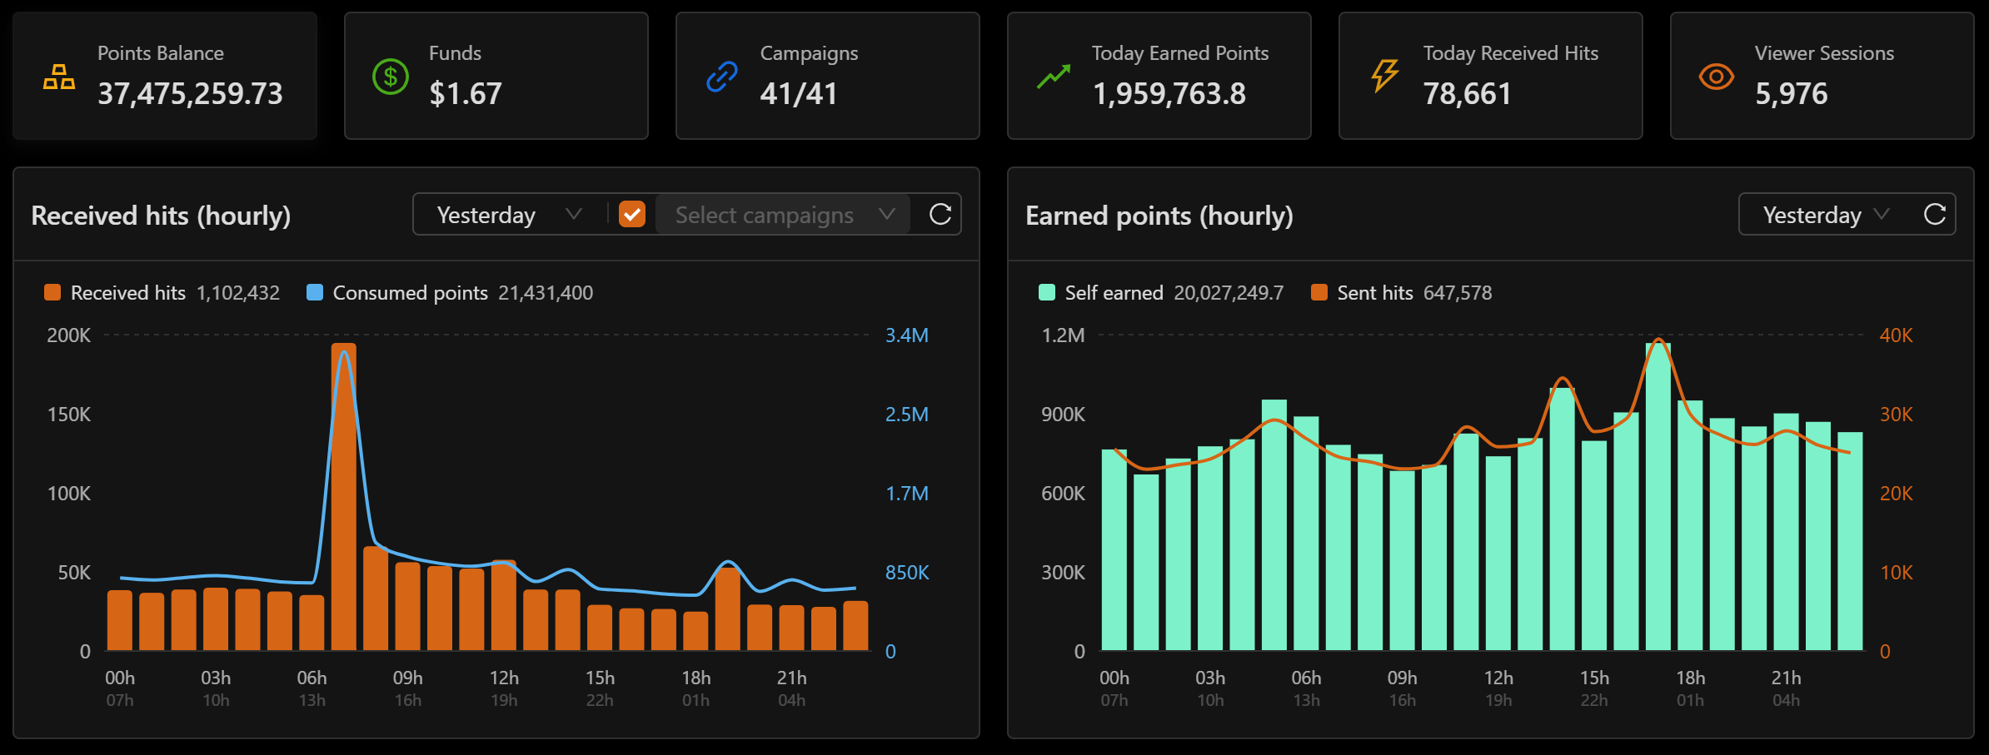Click the Today Earned Points trend arrow icon

pos(1054,77)
